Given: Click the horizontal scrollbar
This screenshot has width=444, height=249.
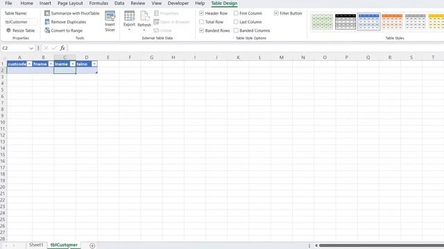Looking at the screenshot, I should pos(381,246).
